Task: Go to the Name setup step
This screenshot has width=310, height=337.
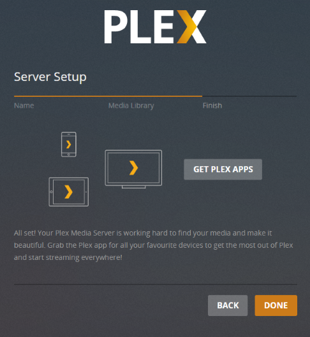Action: tap(24, 106)
